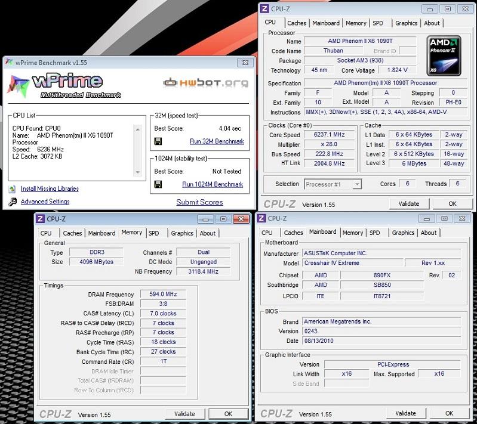Maximize the CPU-Z Mainboard window
This screenshot has height=424, width=477.
click(444, 218)
